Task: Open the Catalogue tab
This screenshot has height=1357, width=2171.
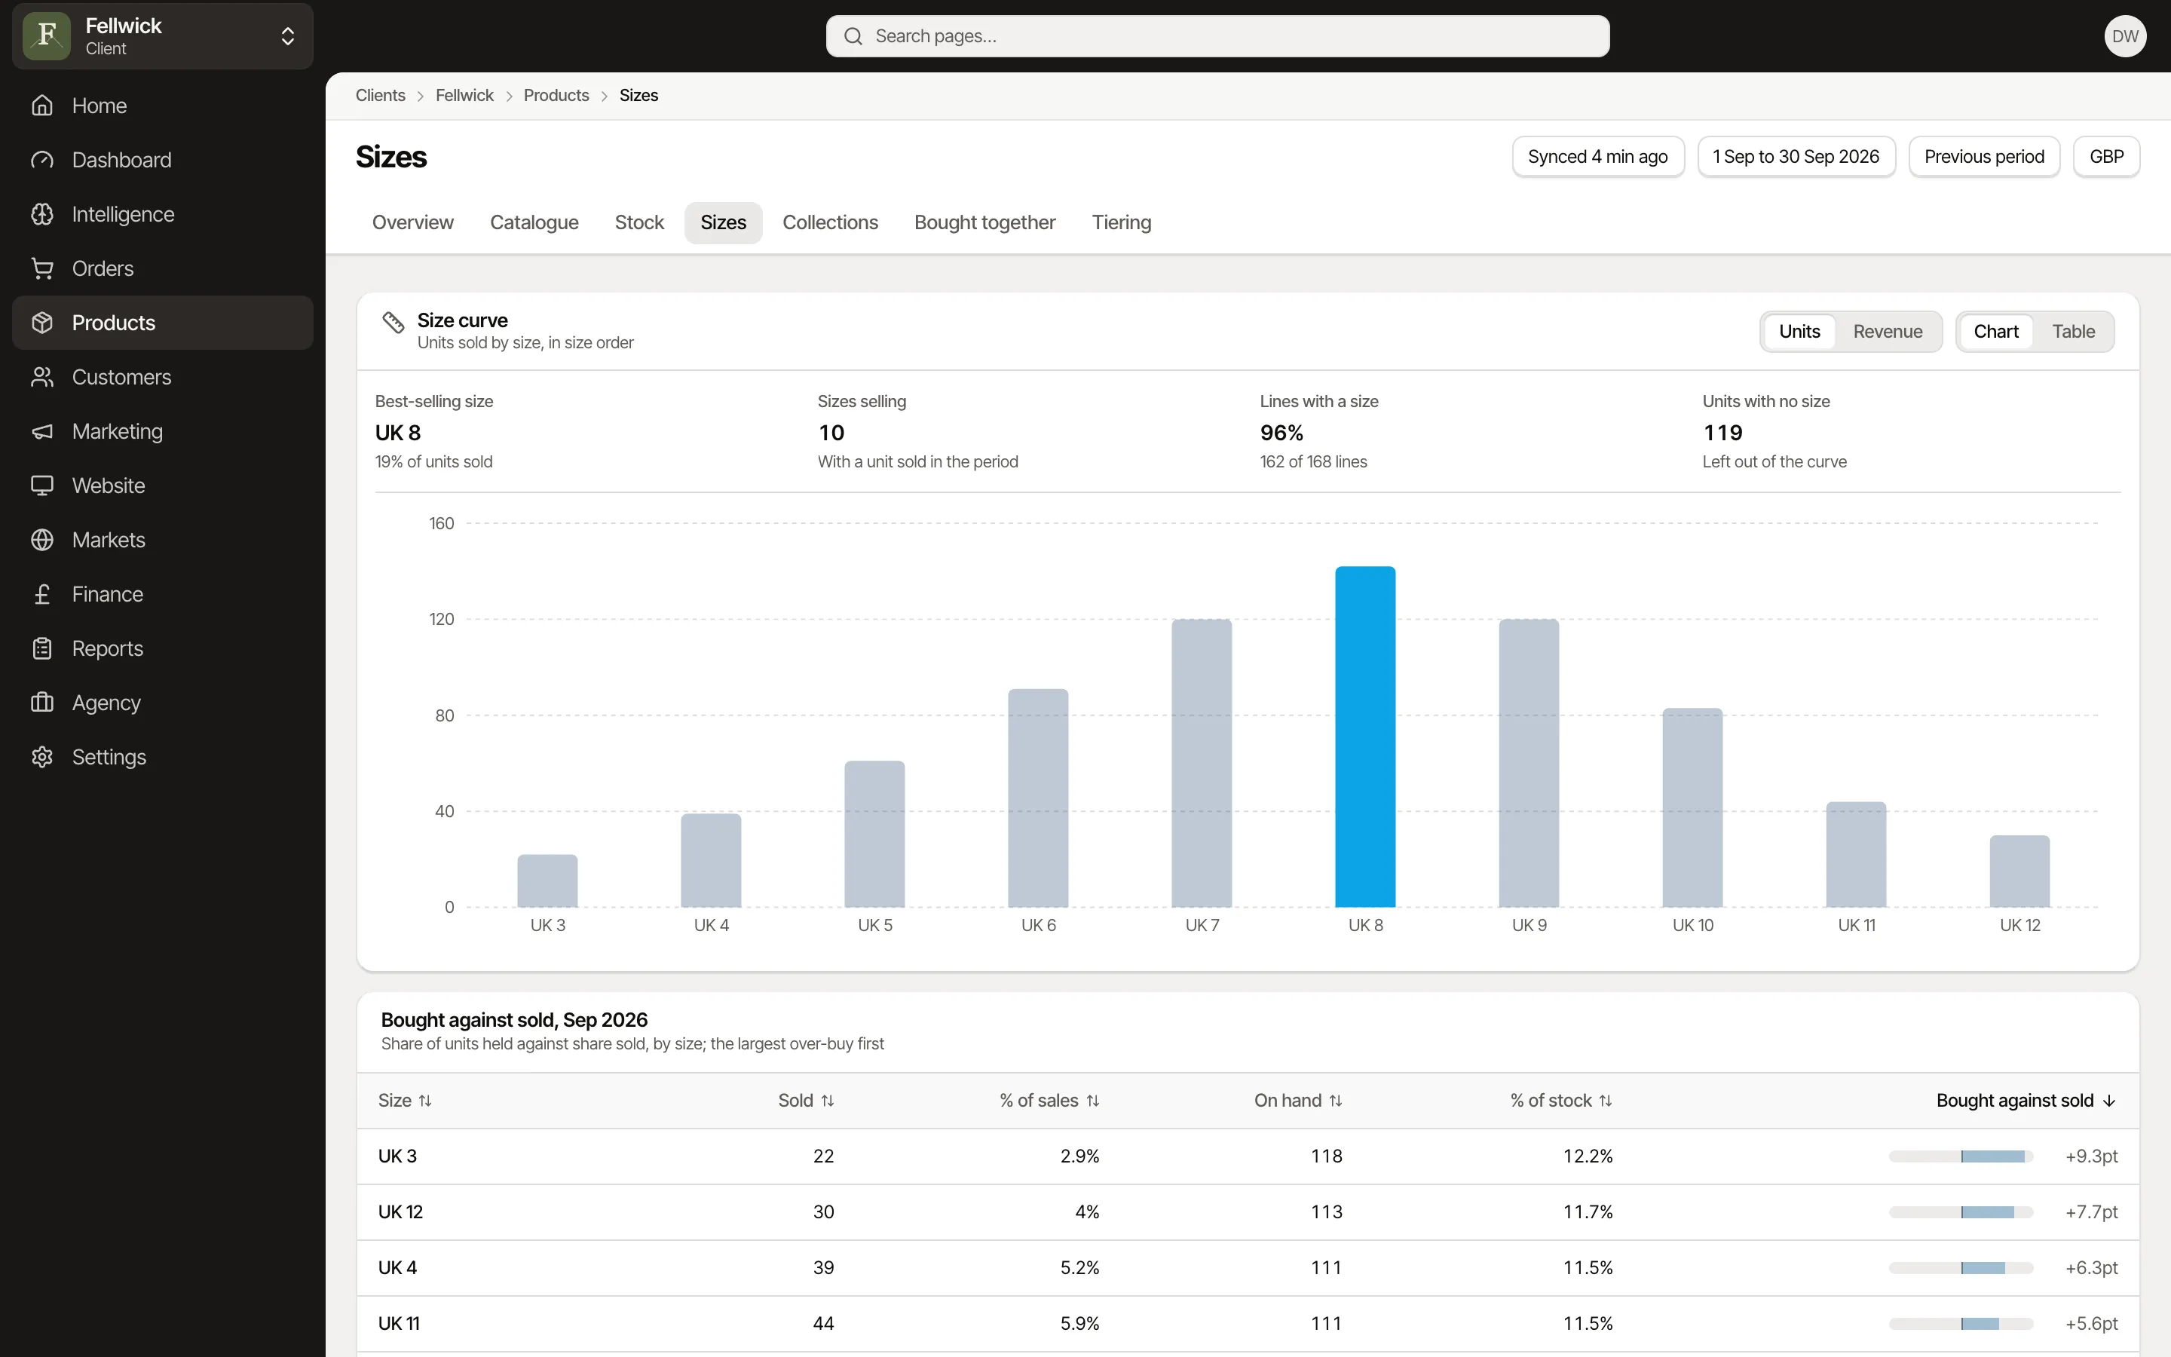Action: [x=534, y=222]
